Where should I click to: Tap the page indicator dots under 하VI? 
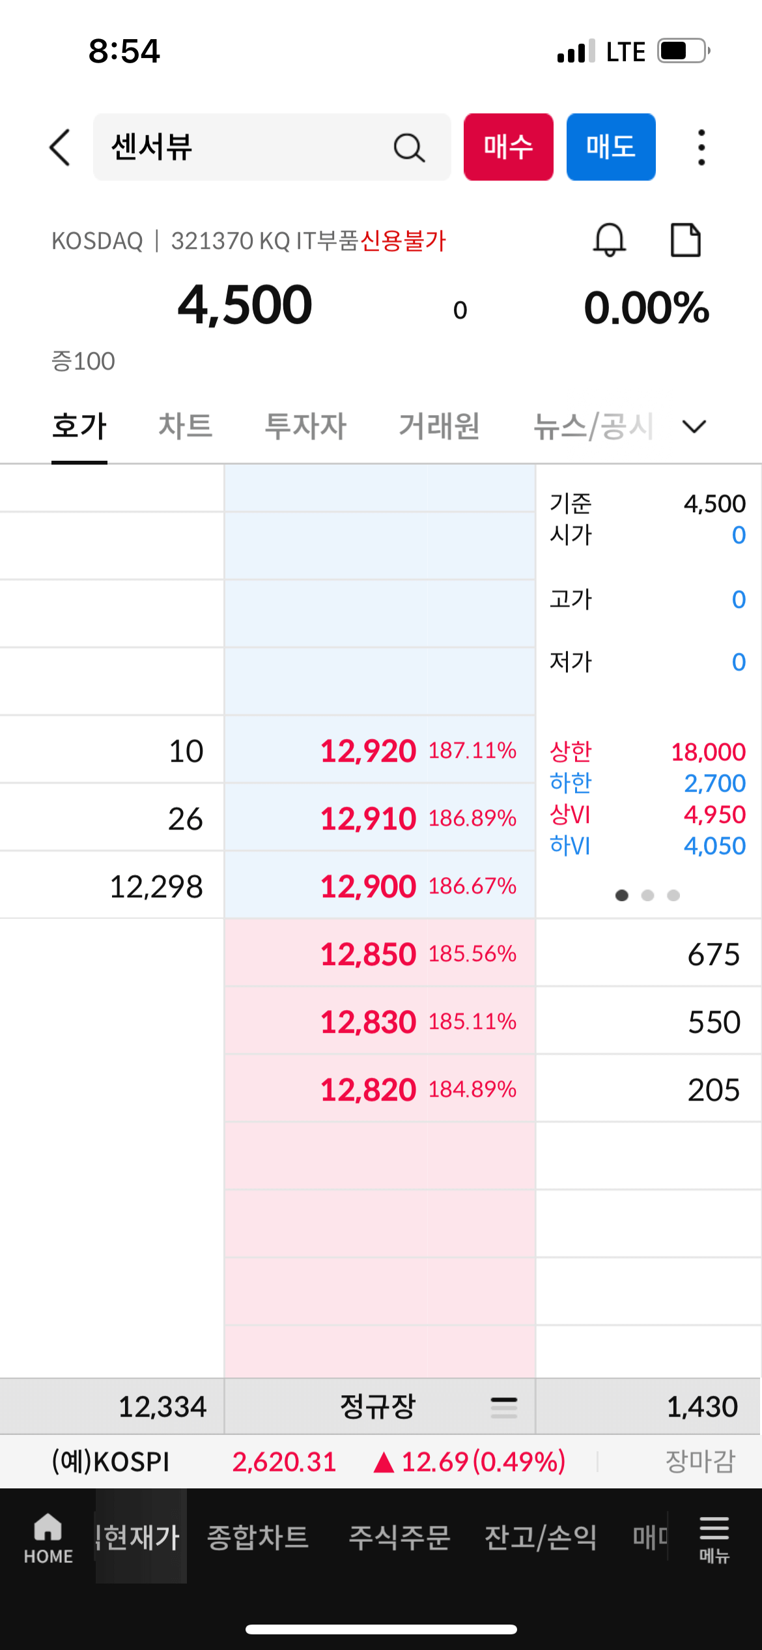[647, 895]
